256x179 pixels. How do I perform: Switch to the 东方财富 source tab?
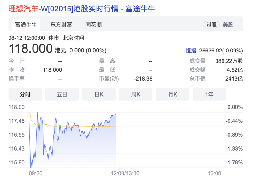click(61, 24)
